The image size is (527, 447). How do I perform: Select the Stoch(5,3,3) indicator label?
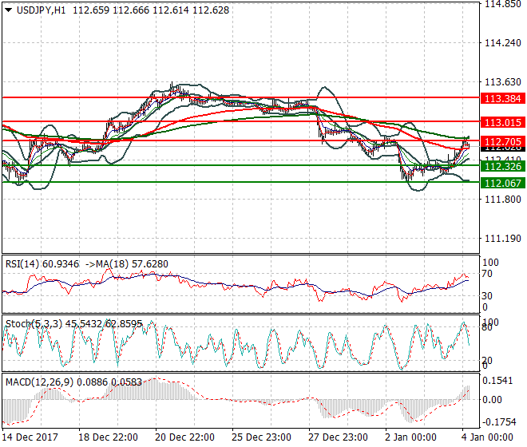pos(34,324)
